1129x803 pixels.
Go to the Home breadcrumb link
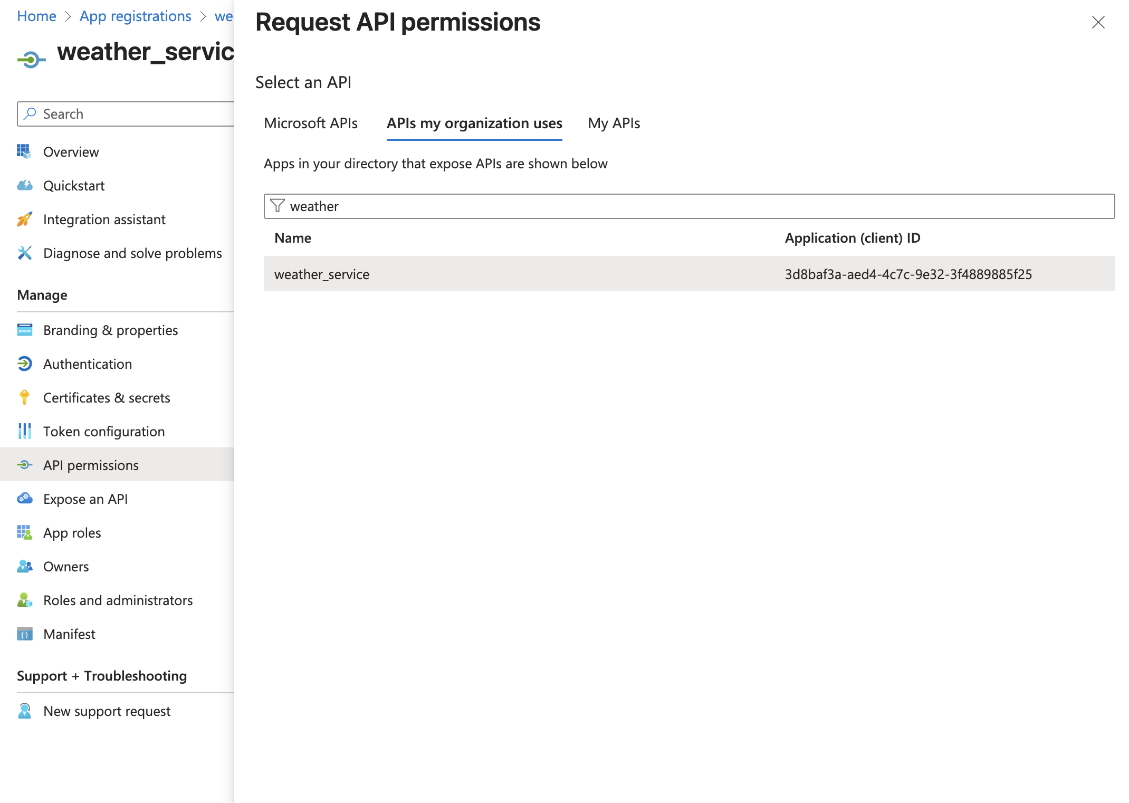click(x=36, y=16)
